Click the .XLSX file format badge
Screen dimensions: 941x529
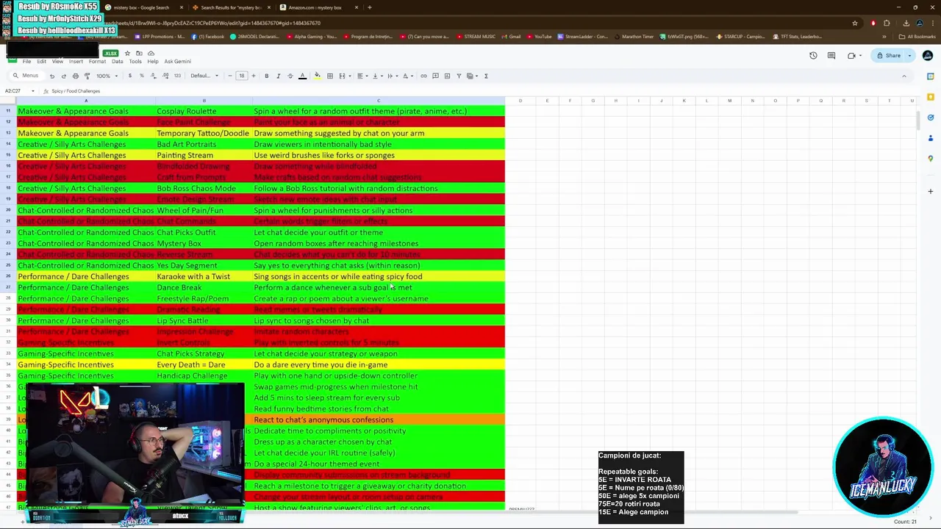(x=110, y=53)
